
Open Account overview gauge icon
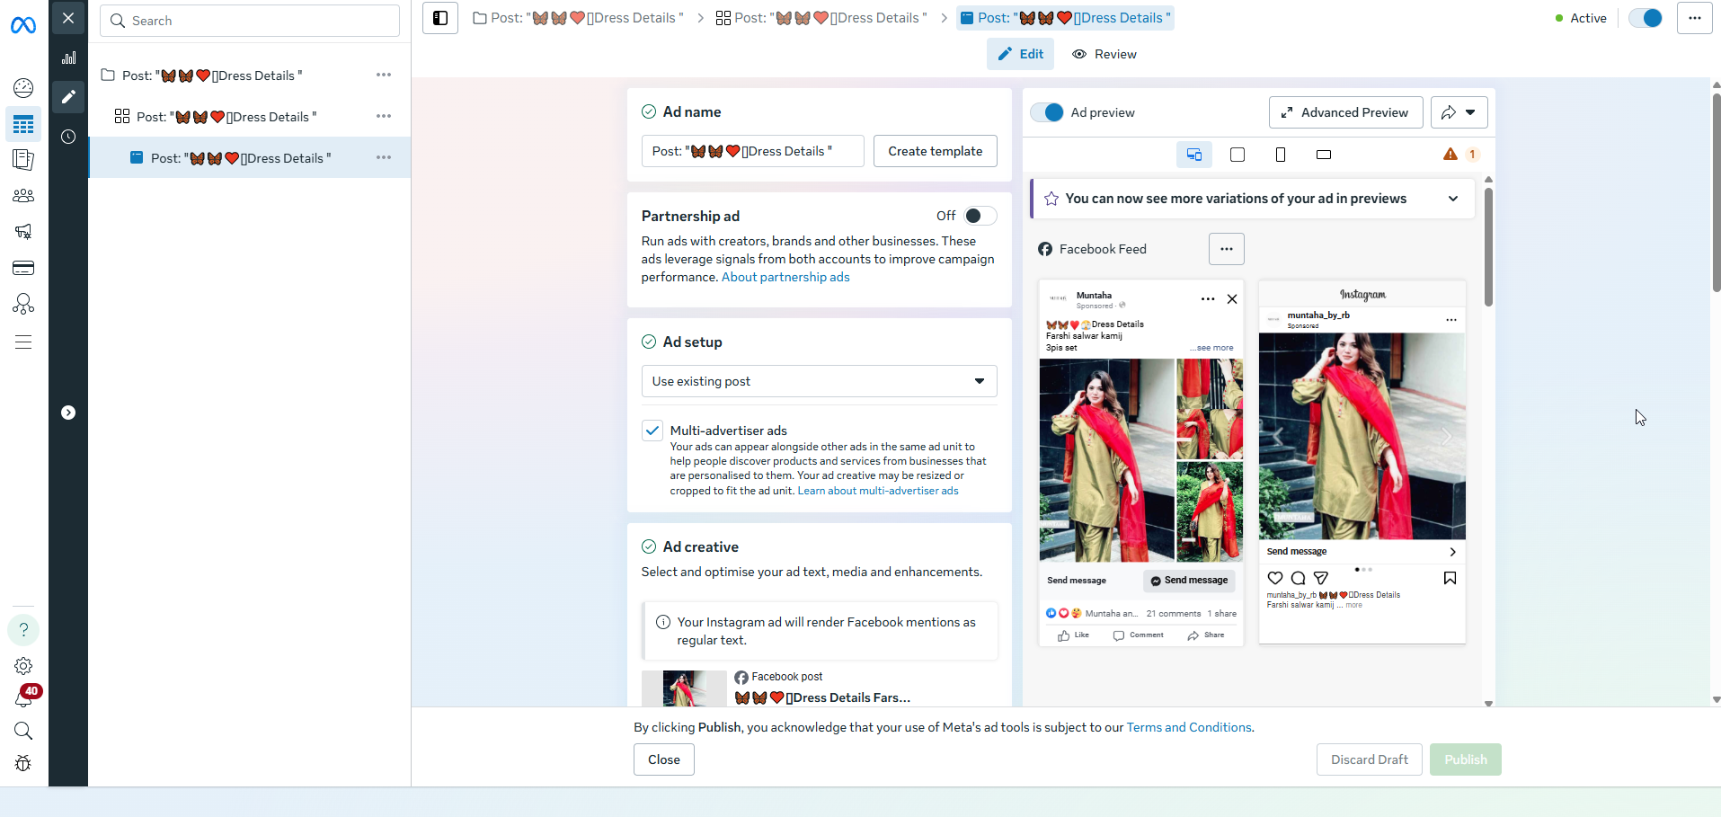coord(23,87)
